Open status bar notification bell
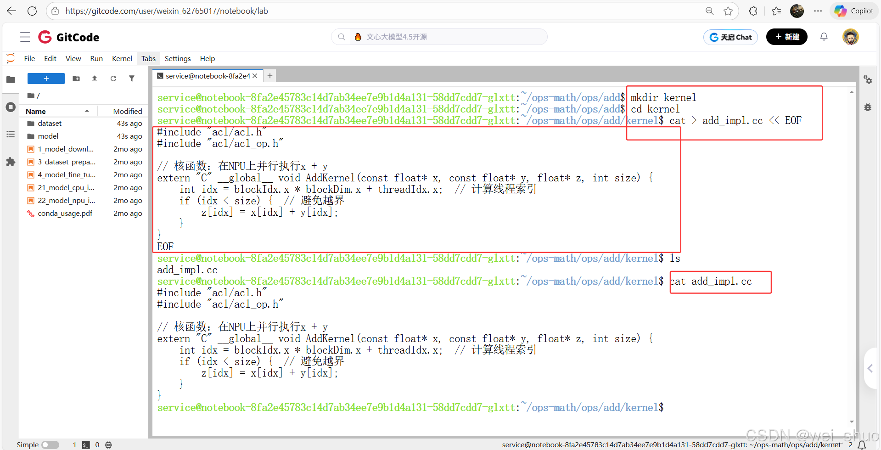Viewport: 881px width, 450px height. 862,444
